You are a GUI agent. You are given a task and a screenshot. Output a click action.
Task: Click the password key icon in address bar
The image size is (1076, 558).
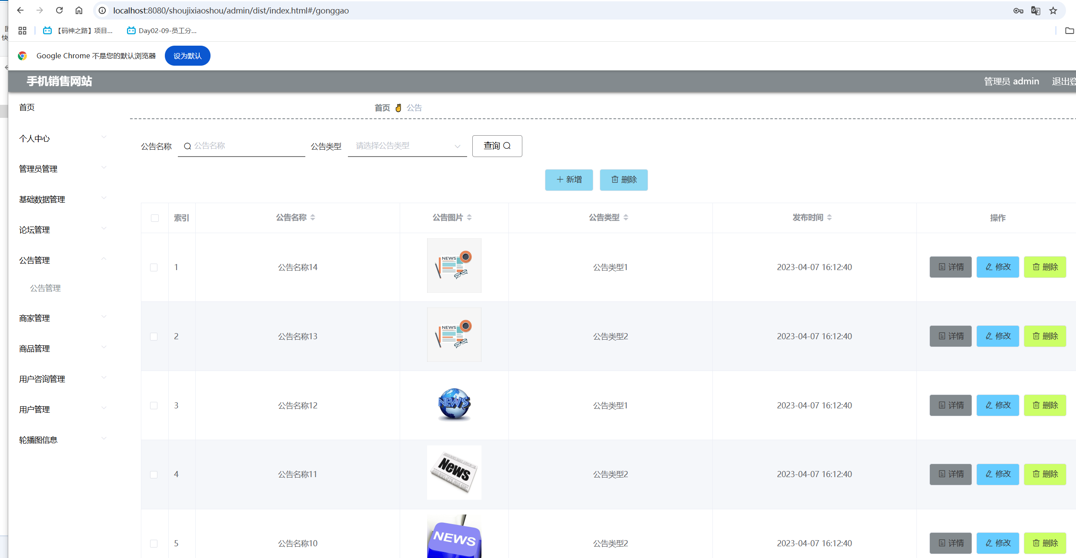1018,11
